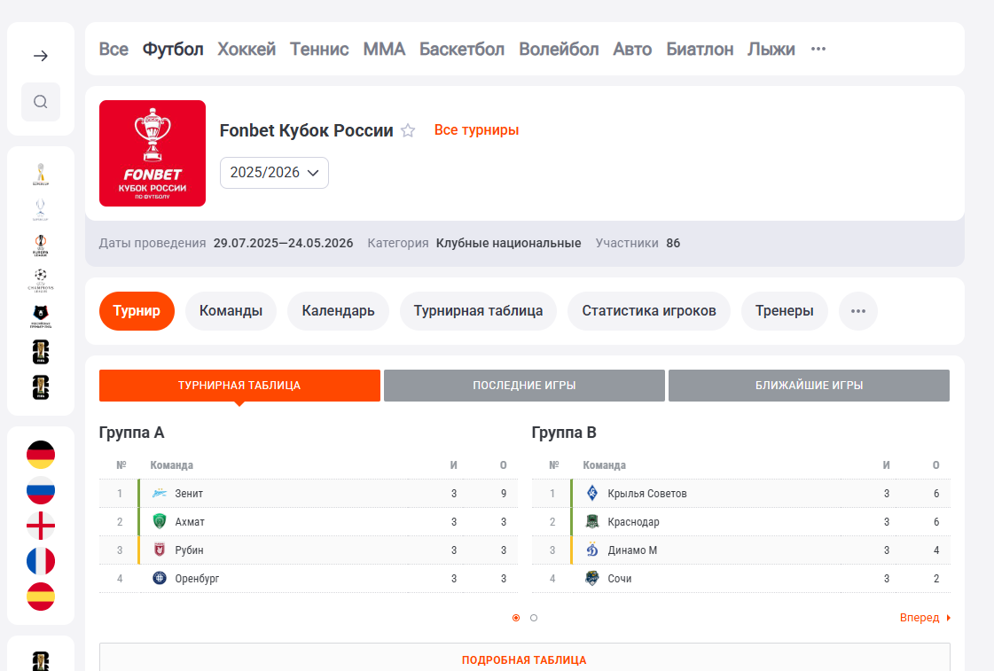Select the Футбол sports tab

173,49
